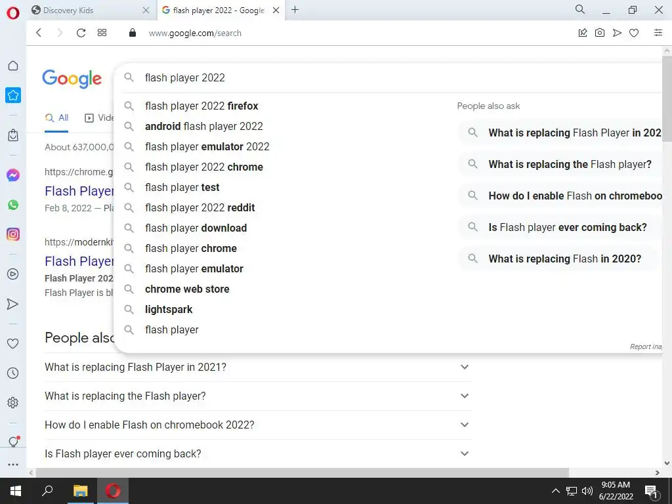Select How do I enable Flash on chromebook suggestion
The height and width of the screenshot is (504, 672).
click(560, 196)
